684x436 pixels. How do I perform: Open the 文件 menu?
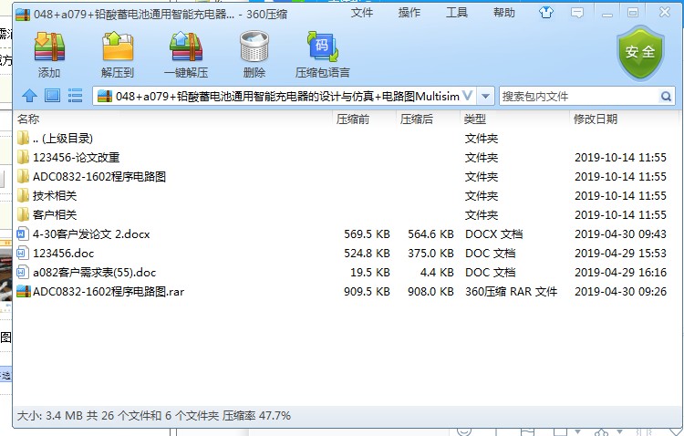click(362, 13)
